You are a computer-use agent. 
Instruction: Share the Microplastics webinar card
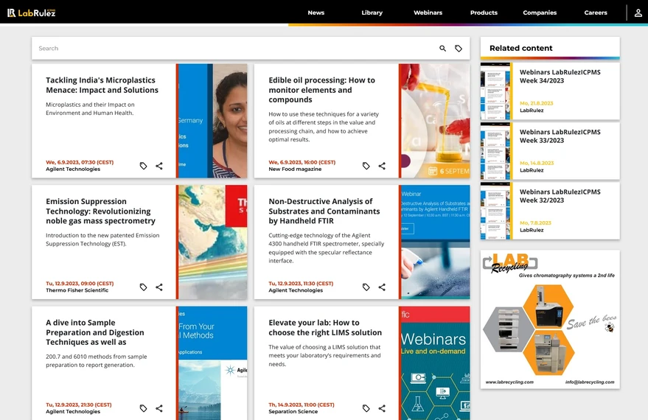pyautogui.click(x=159, y=166)
